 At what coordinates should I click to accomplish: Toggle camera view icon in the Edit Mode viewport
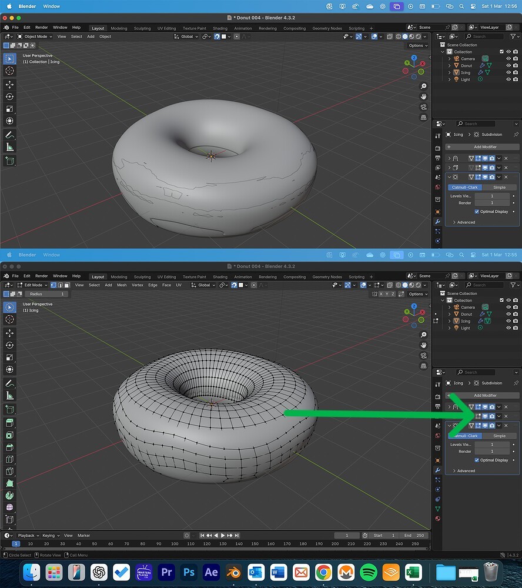(423, 356)
